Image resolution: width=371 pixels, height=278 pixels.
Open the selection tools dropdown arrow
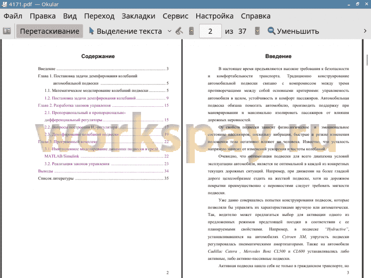coord(170,31)
